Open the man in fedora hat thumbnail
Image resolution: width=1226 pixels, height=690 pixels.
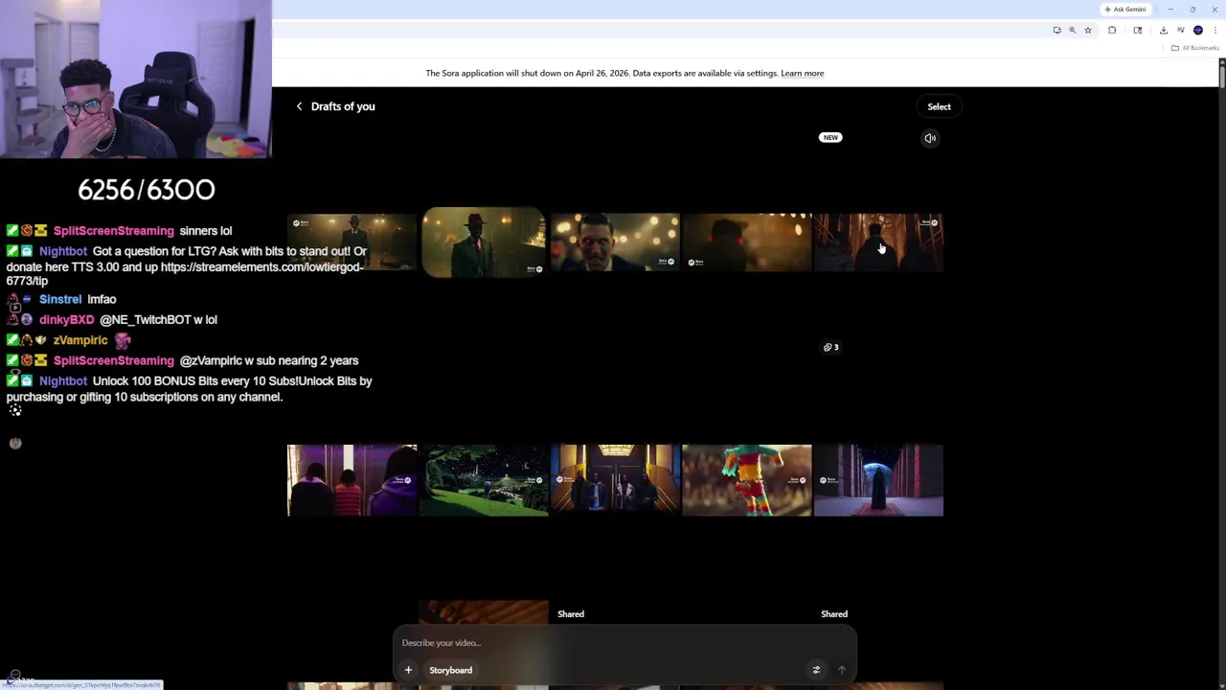[x=352, y=242]
